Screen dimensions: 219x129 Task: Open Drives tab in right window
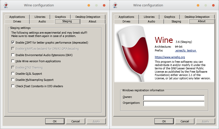point(126,21)
